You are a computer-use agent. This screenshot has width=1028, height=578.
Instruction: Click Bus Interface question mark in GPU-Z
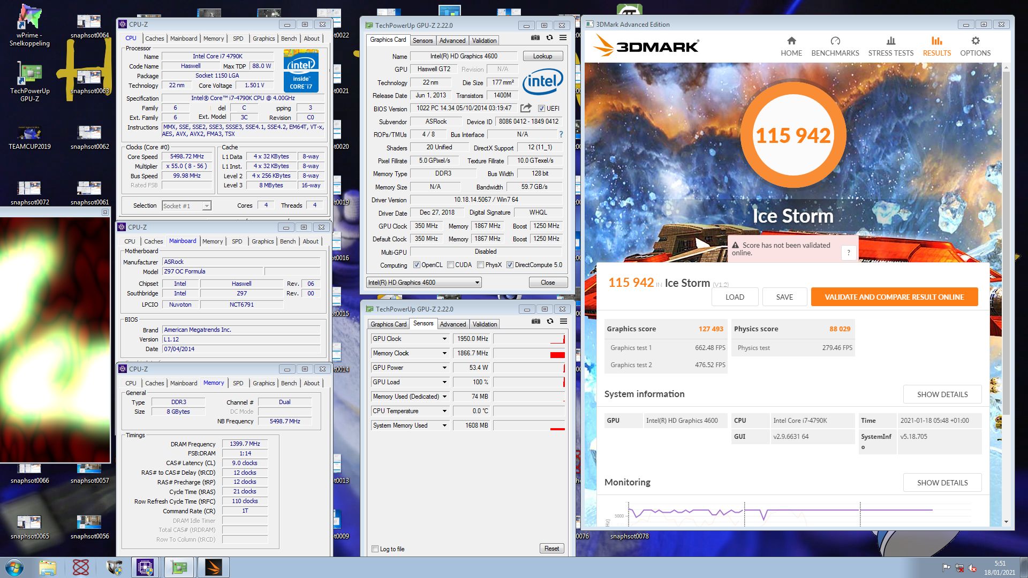point(561,134)
